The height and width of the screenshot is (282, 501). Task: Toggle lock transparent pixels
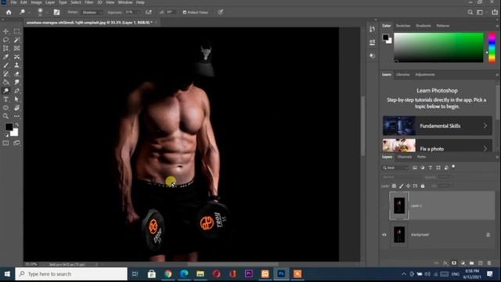click(394, 186)
